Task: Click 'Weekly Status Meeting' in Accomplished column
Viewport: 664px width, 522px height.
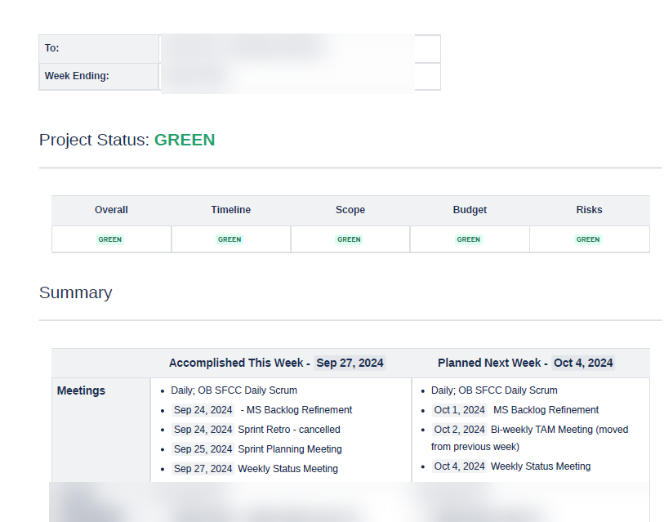Action: click(288, 469)
